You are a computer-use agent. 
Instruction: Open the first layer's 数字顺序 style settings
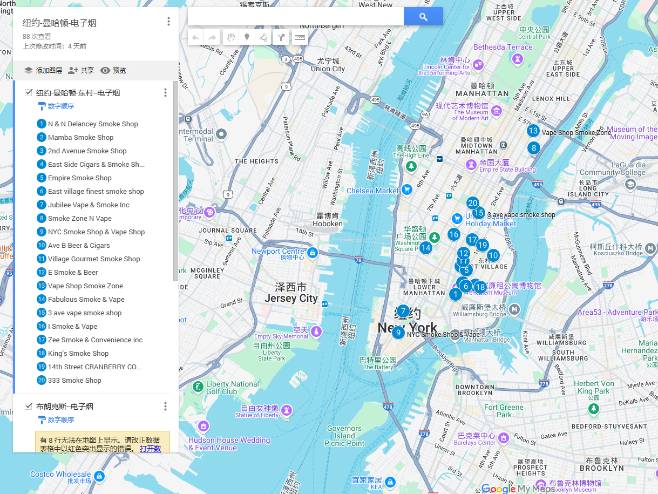(x=60, y=106)
